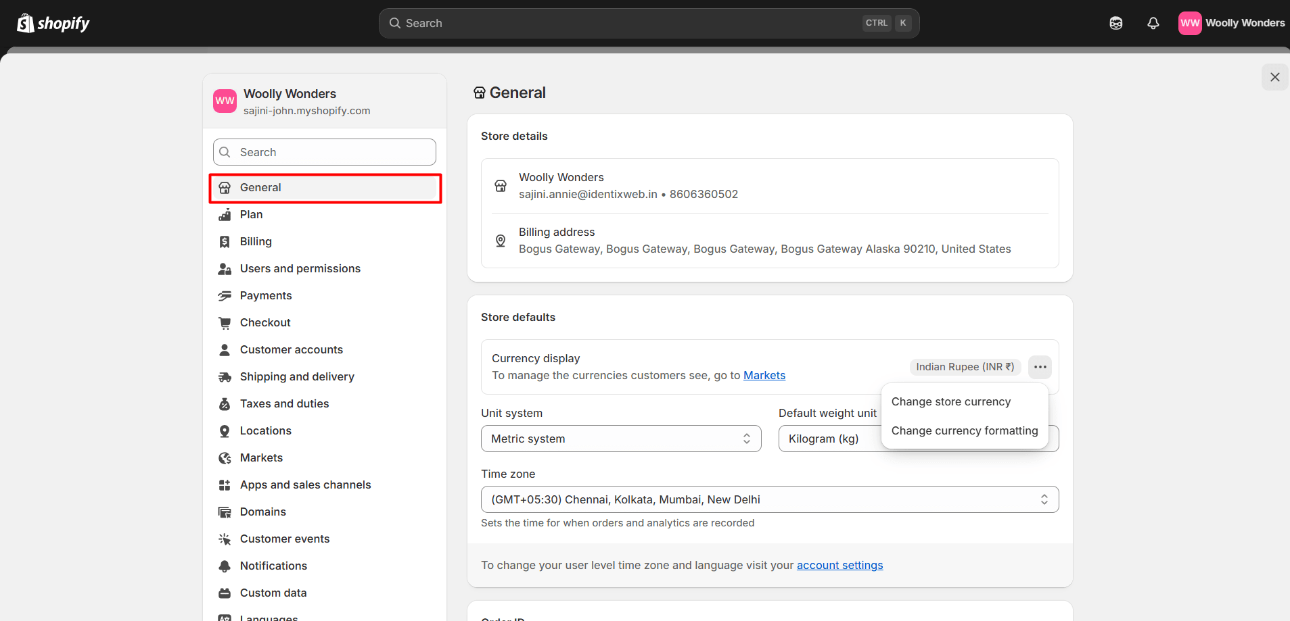Open Apps and sales channels settings
This screenshot has height=621, width=1290.
point(325,485)
